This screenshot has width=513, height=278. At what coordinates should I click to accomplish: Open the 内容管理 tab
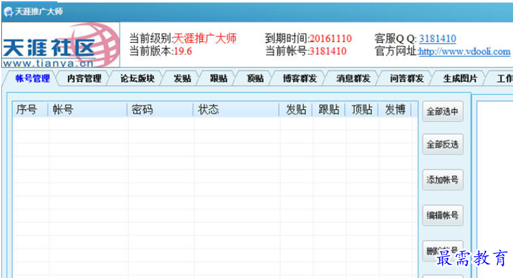[84, 79]
